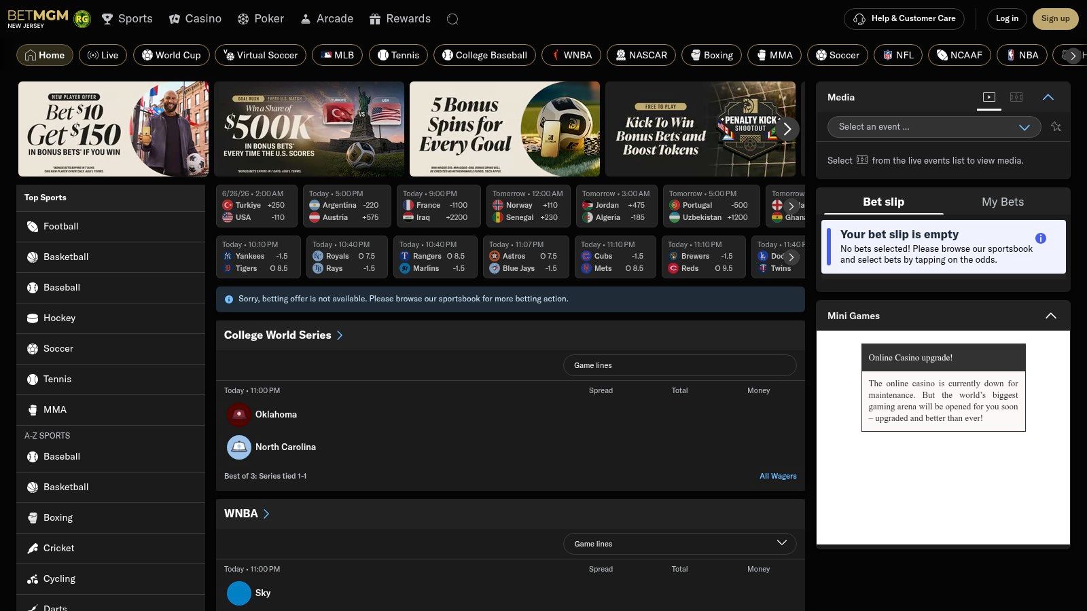Open the Rewards top menu
This screenshot has width=1087, height=611.
[x=400, y=19]
